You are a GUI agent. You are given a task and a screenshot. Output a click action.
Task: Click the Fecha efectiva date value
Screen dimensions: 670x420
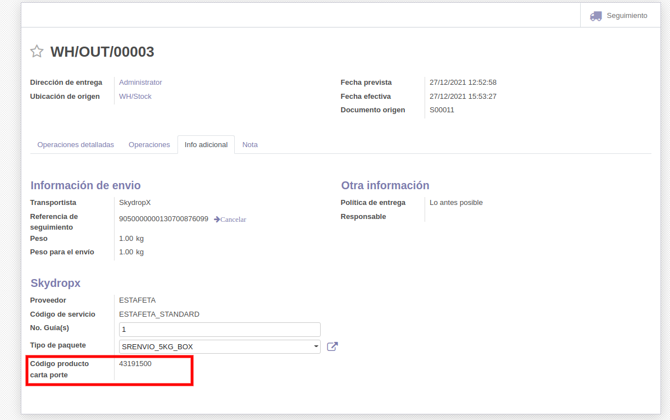point(463,97)
